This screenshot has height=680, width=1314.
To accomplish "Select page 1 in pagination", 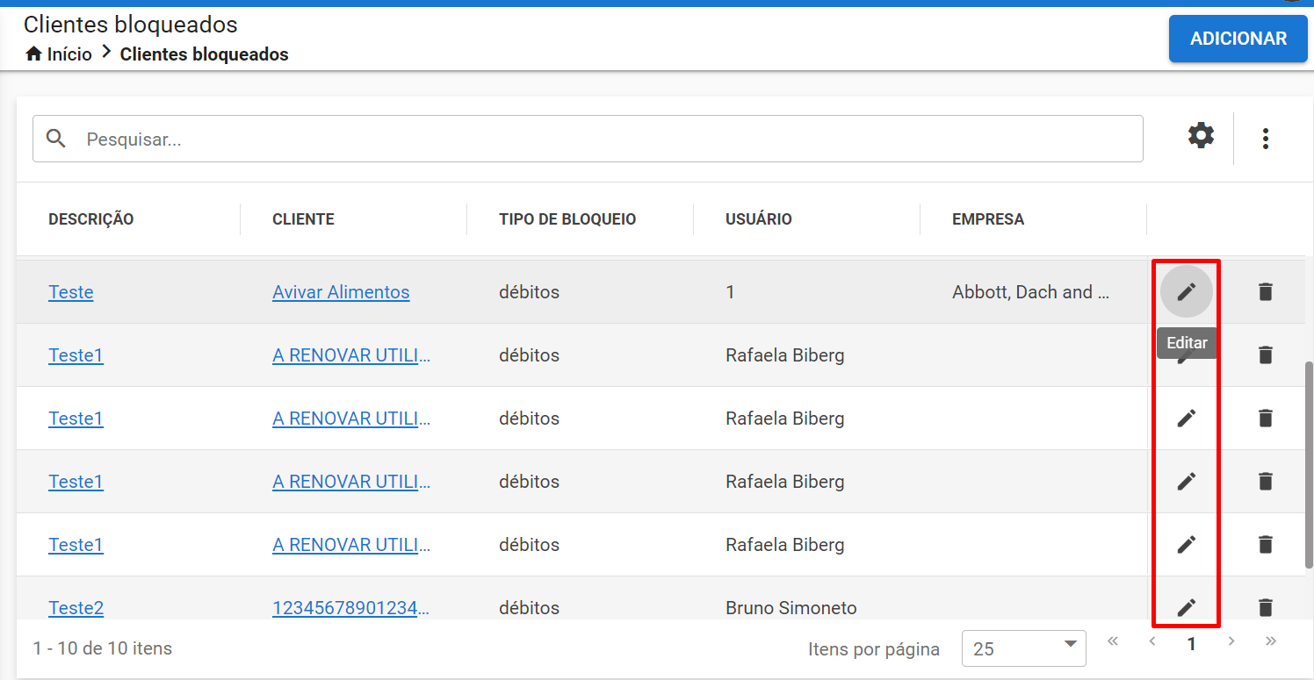I will (x=1192, y=644).
